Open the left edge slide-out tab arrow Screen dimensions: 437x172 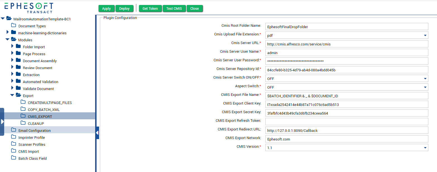2,122
